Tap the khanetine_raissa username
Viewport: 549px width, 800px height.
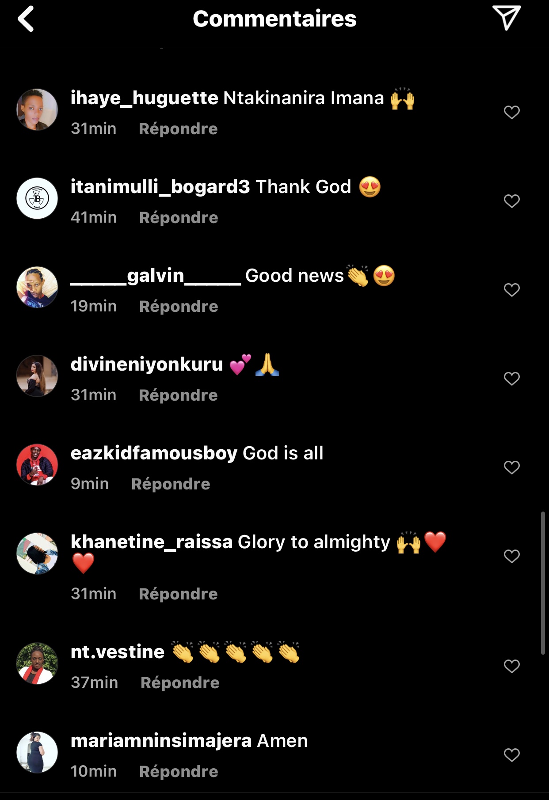[x=152, y=542]
